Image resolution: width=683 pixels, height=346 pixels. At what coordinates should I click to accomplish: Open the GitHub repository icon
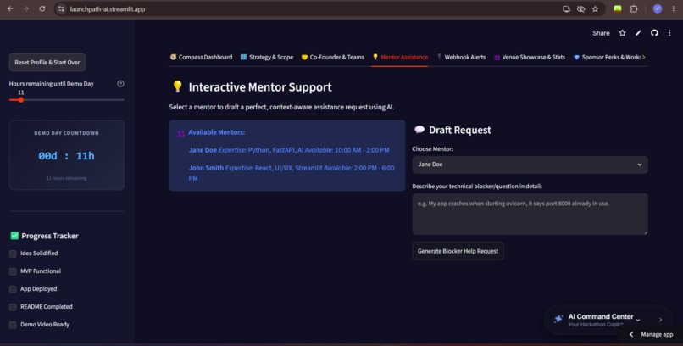[x=654, y=33]
